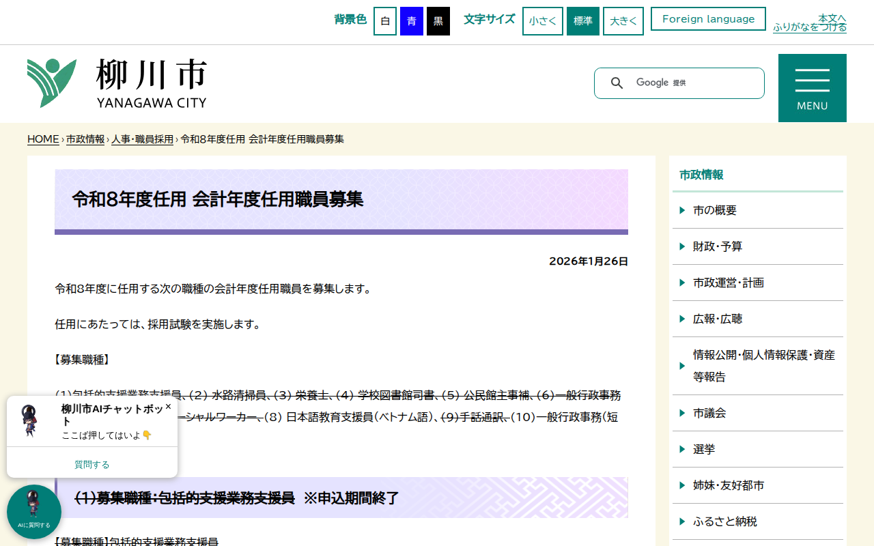This screenshot has height=546, width=874.
Task: Open the 人事・職員採用 breadcrumb link
Action: 142,139
